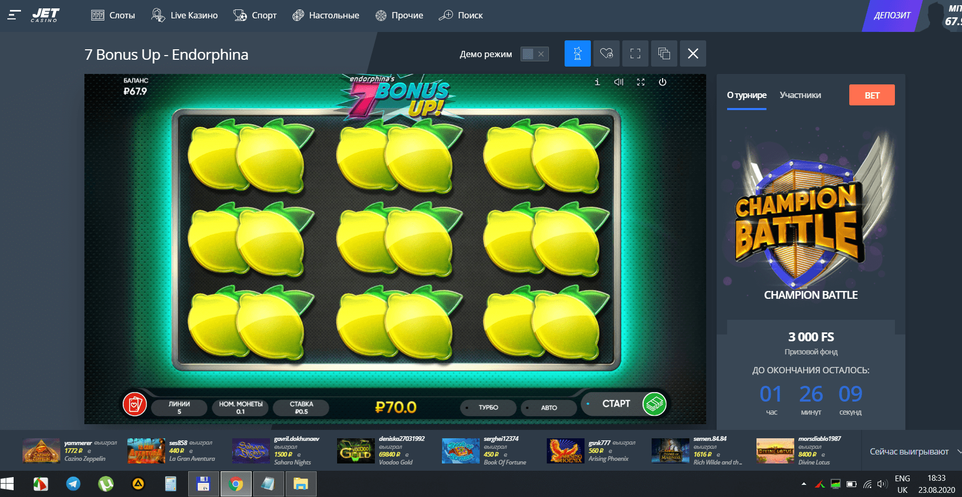Switch to the О турнире tab
962x497 pixels.
(747, 95)
